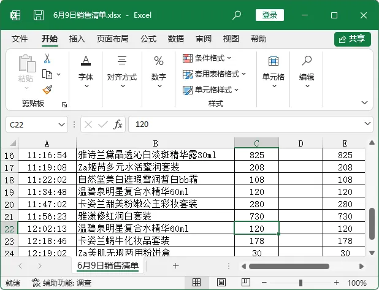379x290 pixels.
Task: Open the Number (数字) group
Action: point(159,72)
